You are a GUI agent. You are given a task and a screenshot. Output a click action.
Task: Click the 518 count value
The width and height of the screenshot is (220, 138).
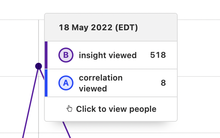[158, 55]
